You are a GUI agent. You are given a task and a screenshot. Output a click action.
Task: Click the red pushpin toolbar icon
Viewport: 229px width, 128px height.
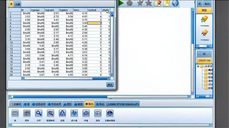pyautogui.click(x=158, y=3)
